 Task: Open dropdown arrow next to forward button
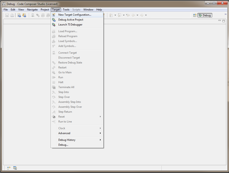tap(146, 15)
